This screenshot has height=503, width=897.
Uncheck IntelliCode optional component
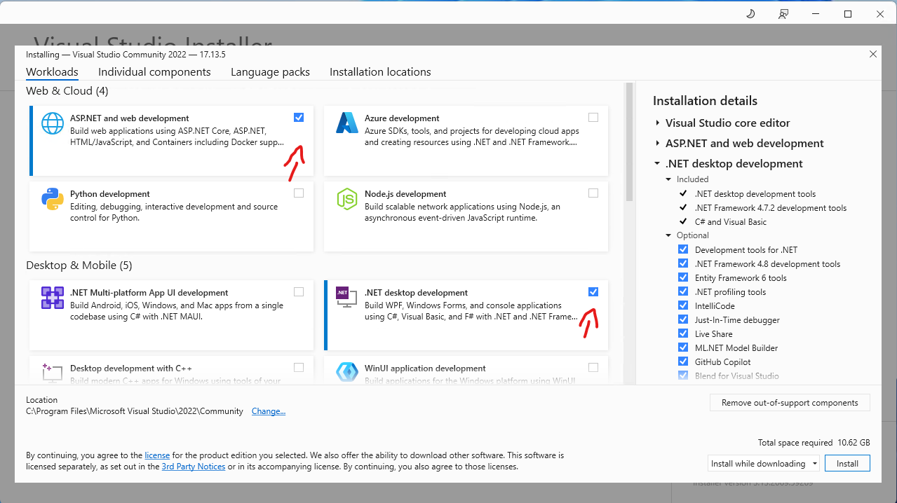tap(683, 305)
